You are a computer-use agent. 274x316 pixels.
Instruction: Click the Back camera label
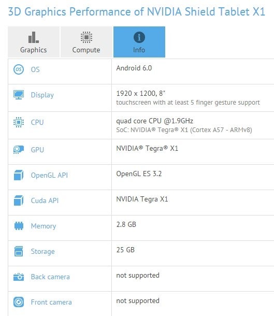click(x=50, y=277)
